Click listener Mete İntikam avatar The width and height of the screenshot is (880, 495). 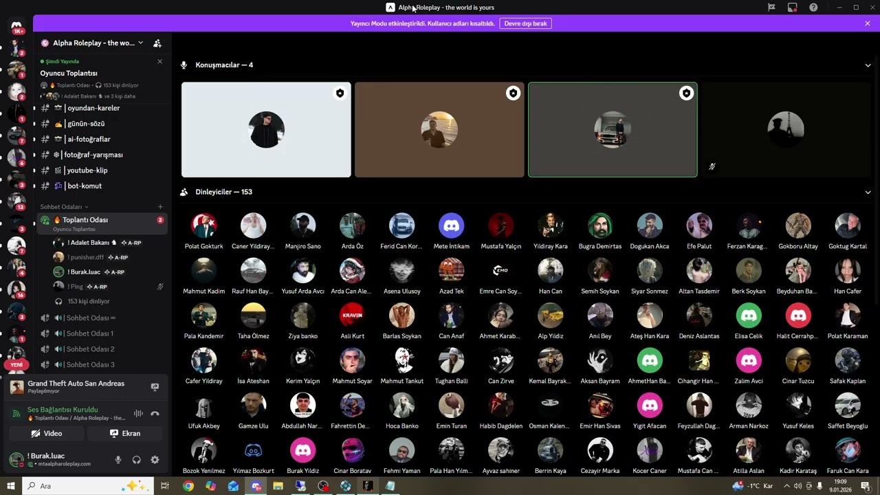pyautogui.click(x=451, y=225)
